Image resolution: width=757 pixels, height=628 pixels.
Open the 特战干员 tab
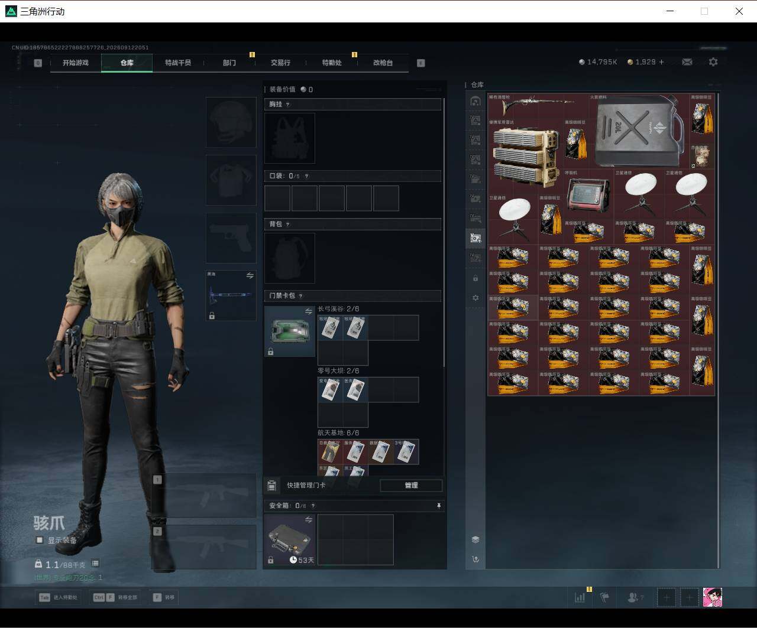[178, 63]
